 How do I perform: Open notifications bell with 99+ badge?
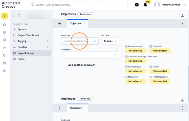145,5
